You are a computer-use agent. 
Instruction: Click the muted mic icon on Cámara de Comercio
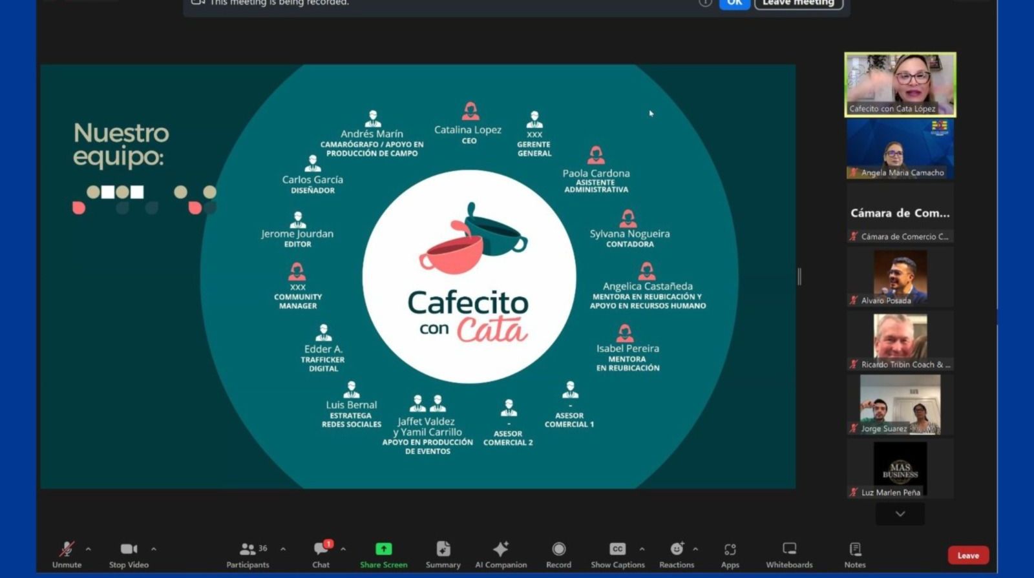[x=854, y=236]
